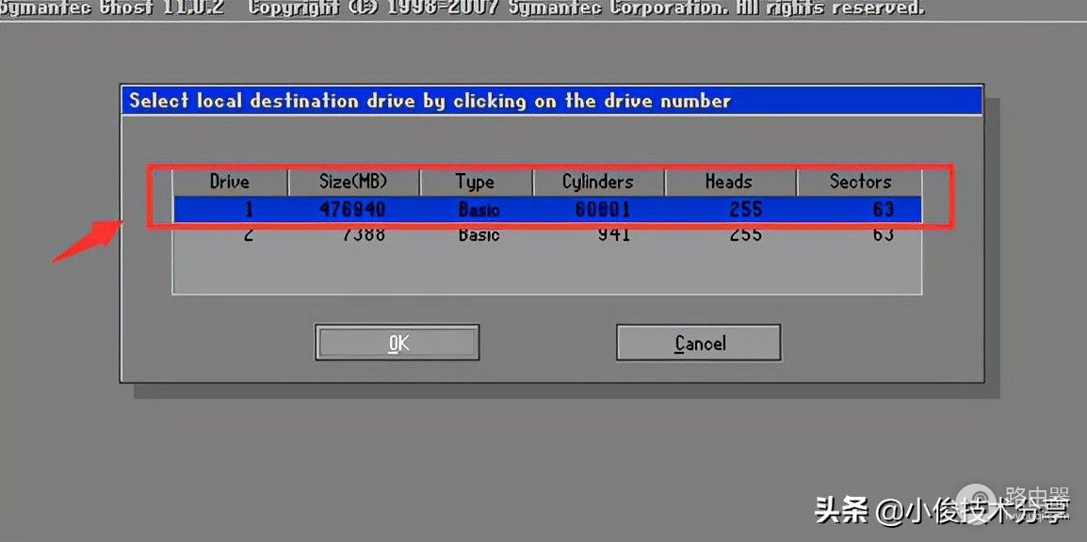The image size is (1087, 542).
Task: Click empty area below drive 2 row
Action: point(546,271)
